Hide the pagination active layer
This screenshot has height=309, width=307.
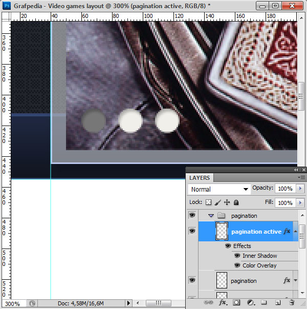tap(192, 231)
